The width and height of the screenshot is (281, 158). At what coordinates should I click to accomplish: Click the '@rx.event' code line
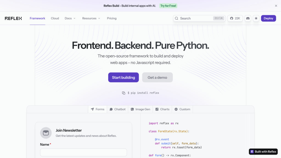(x=162, y=139)
